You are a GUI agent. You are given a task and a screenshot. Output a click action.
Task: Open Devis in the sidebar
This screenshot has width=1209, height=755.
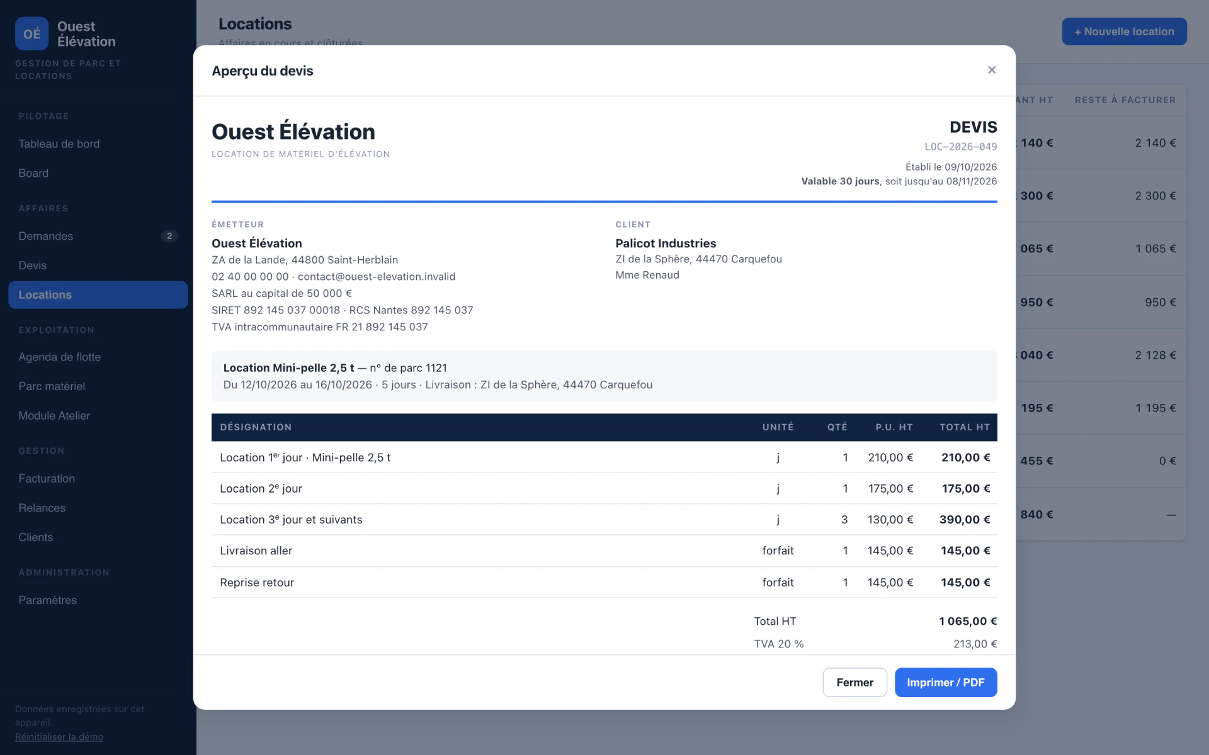coord(98,266)
